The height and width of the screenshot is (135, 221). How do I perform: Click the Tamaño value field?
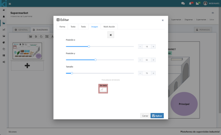point(147,73)
